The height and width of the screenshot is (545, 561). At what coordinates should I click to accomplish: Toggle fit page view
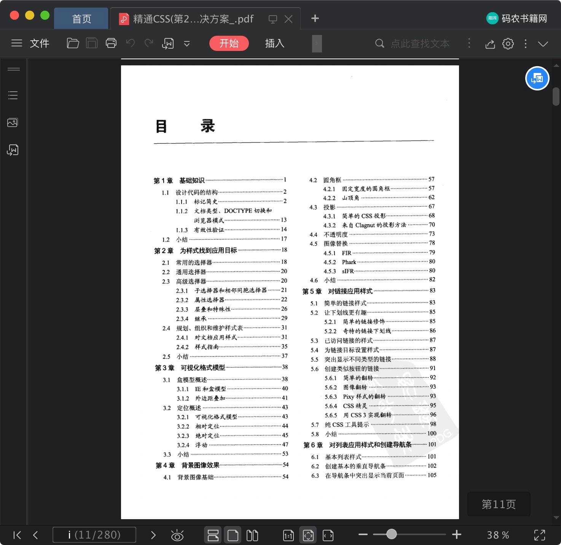(308, 535)
